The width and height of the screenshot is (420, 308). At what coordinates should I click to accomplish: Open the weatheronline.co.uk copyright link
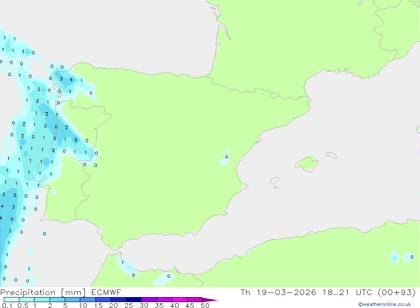(x=385, y=304)
